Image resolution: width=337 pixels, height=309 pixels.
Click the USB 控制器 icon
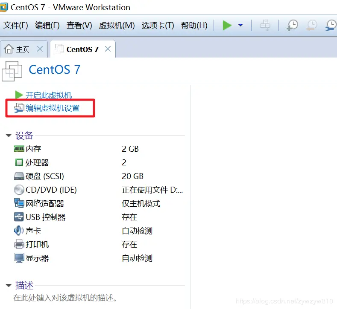coord(19,217)
